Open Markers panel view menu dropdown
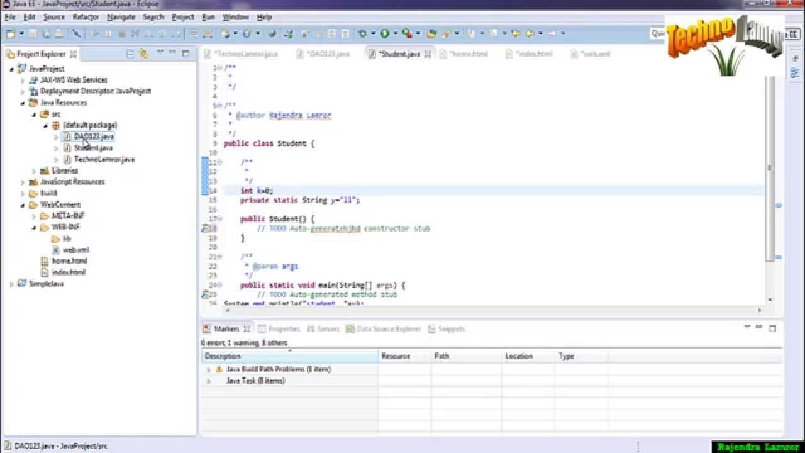Screen dimensions: 805x453 pos(747,328)
